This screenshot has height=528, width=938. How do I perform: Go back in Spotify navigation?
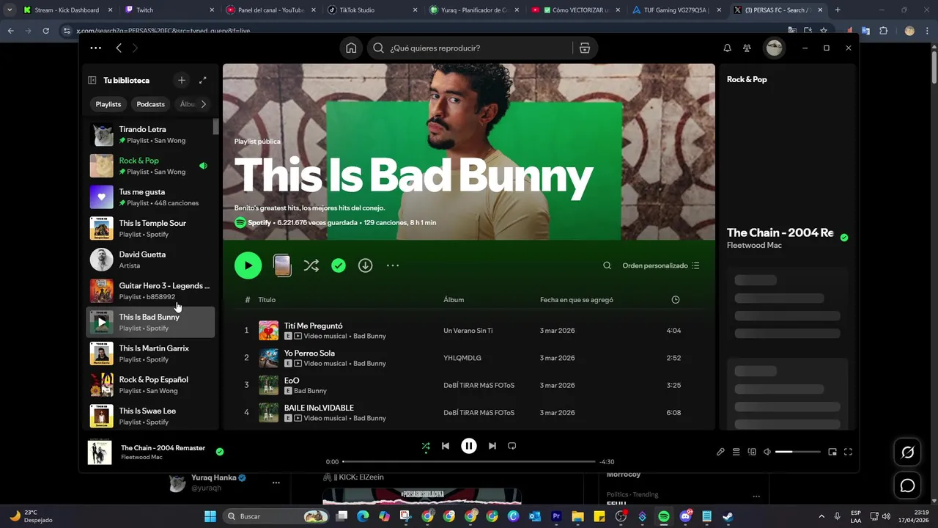119,48
